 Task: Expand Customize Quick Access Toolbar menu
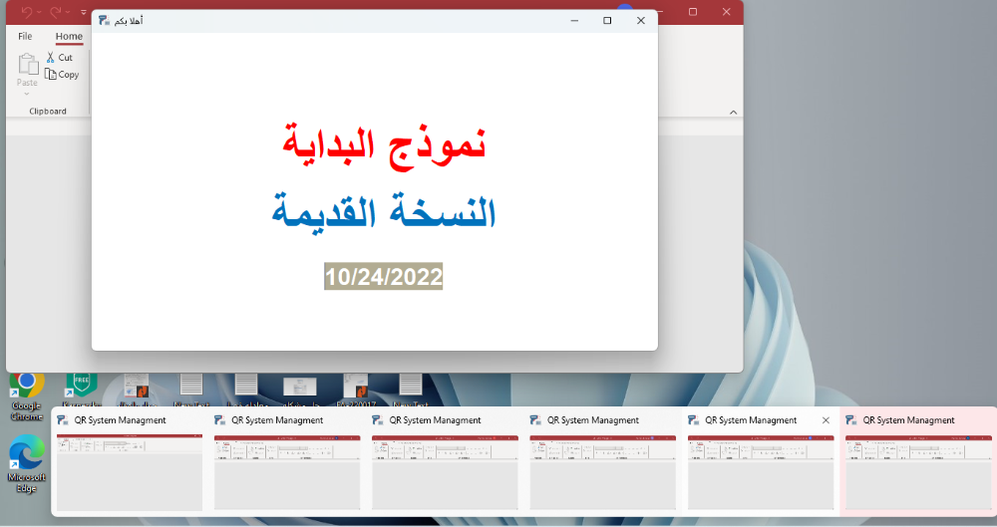84,12
